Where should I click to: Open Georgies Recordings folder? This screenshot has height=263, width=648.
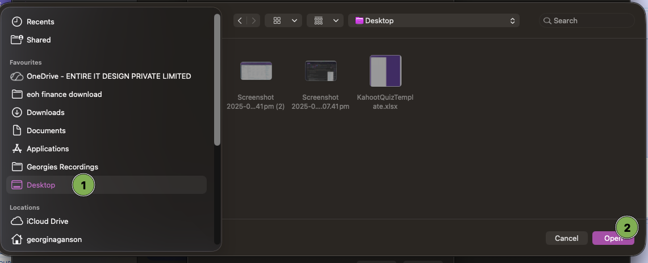click(62, 167)
